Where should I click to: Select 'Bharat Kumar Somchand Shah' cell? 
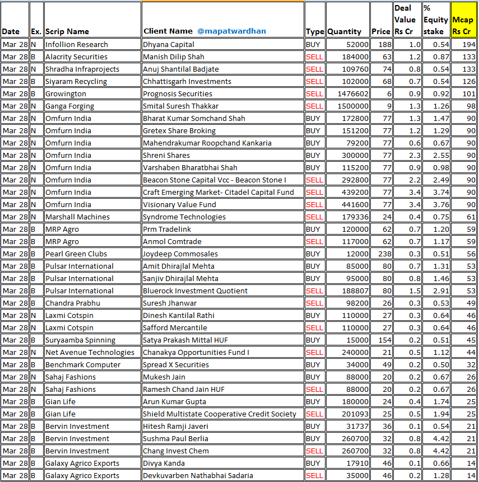click(x=223, y=118)
